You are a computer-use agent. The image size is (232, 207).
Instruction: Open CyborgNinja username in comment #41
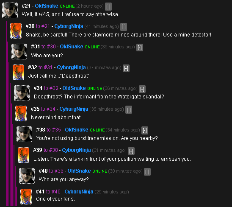tap(79, 192)
